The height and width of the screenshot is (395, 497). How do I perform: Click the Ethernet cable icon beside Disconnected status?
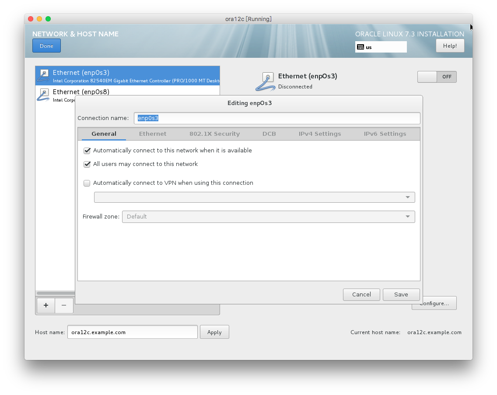coord(266,81)
